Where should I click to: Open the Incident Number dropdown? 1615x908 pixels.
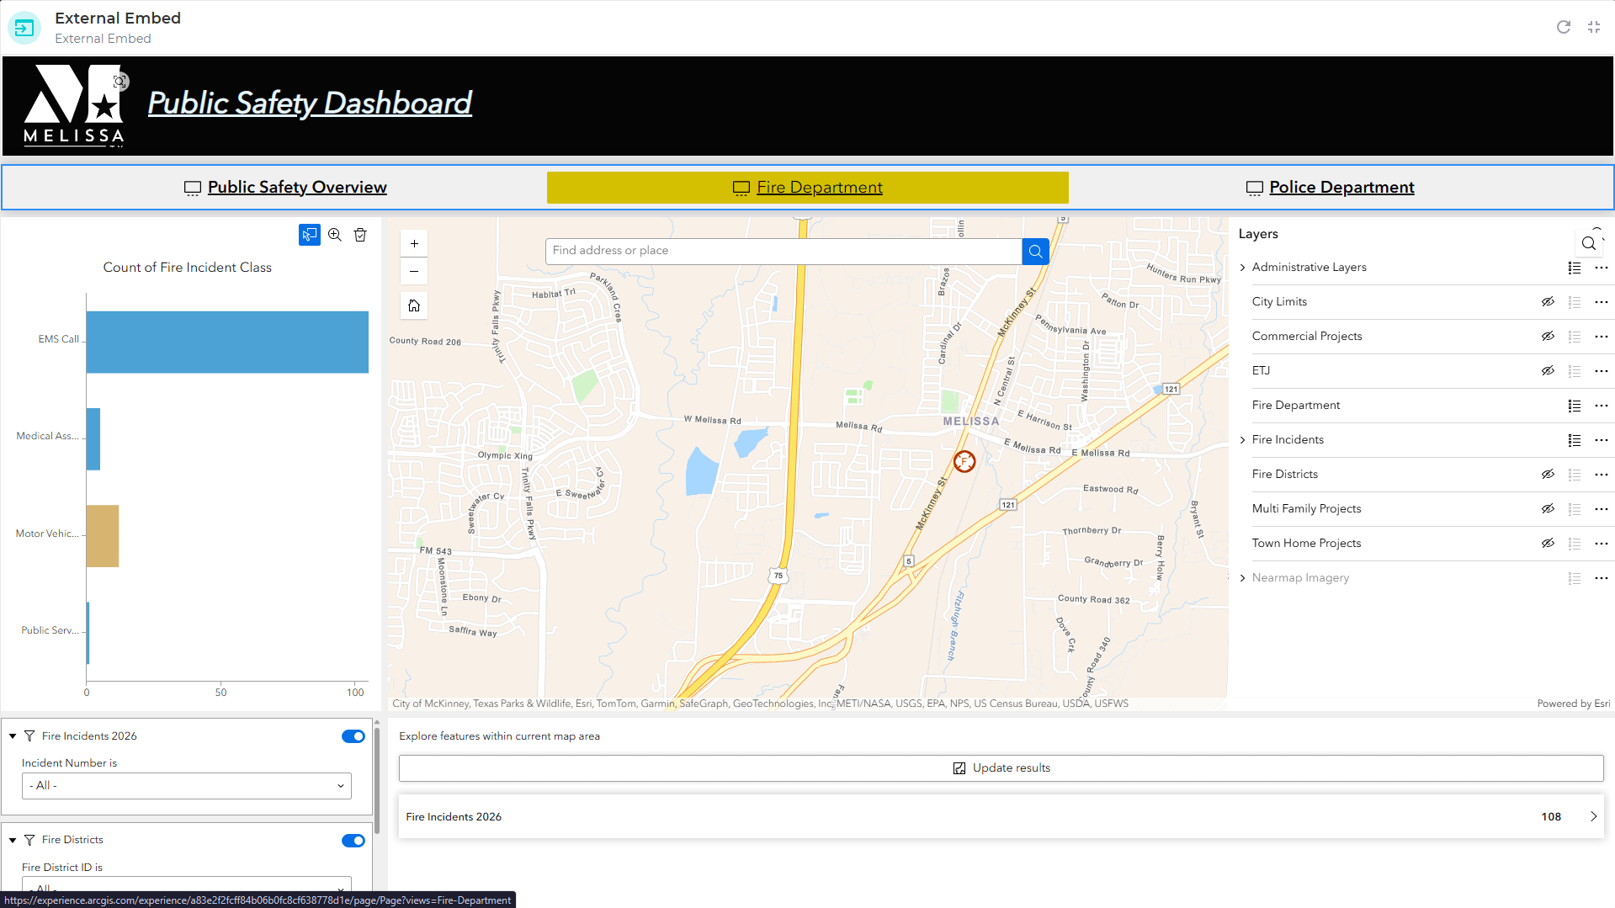(x=186, y=786)
